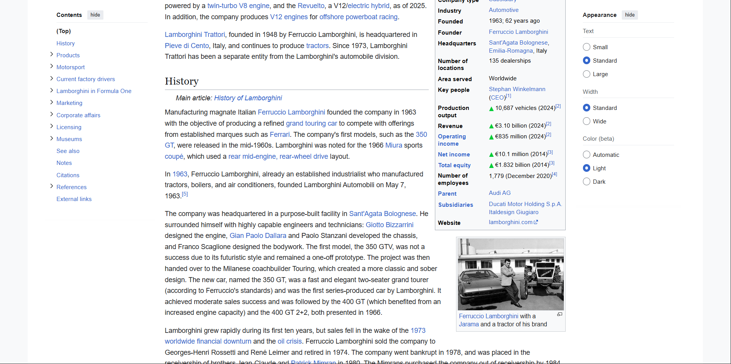731x364 pixels.
Task: Open the Revuelto article link
Action: pyautogui.click(x=311, y=6)
